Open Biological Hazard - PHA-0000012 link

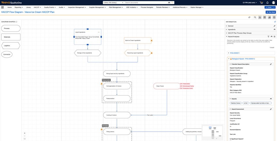[x=244, y=59]
